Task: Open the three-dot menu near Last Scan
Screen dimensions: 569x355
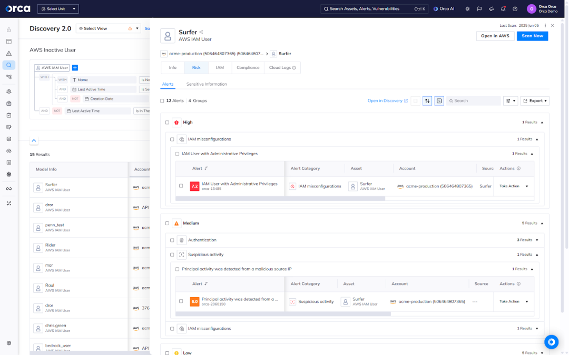Action: pos(545,25)
